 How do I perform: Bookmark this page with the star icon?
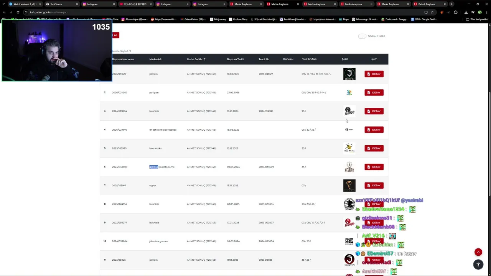(432, 12)
